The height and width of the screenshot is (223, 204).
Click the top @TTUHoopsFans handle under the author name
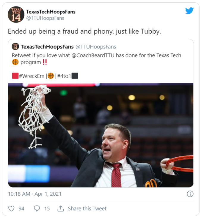coord(45,18)
